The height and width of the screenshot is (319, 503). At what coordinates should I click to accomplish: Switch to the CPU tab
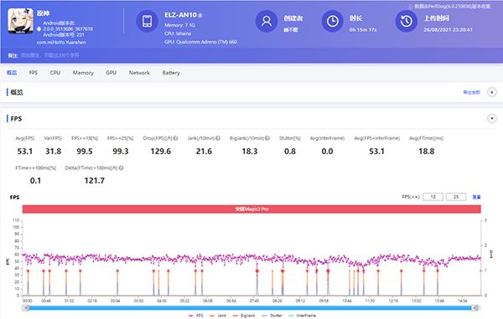click(x=55, y=73)
